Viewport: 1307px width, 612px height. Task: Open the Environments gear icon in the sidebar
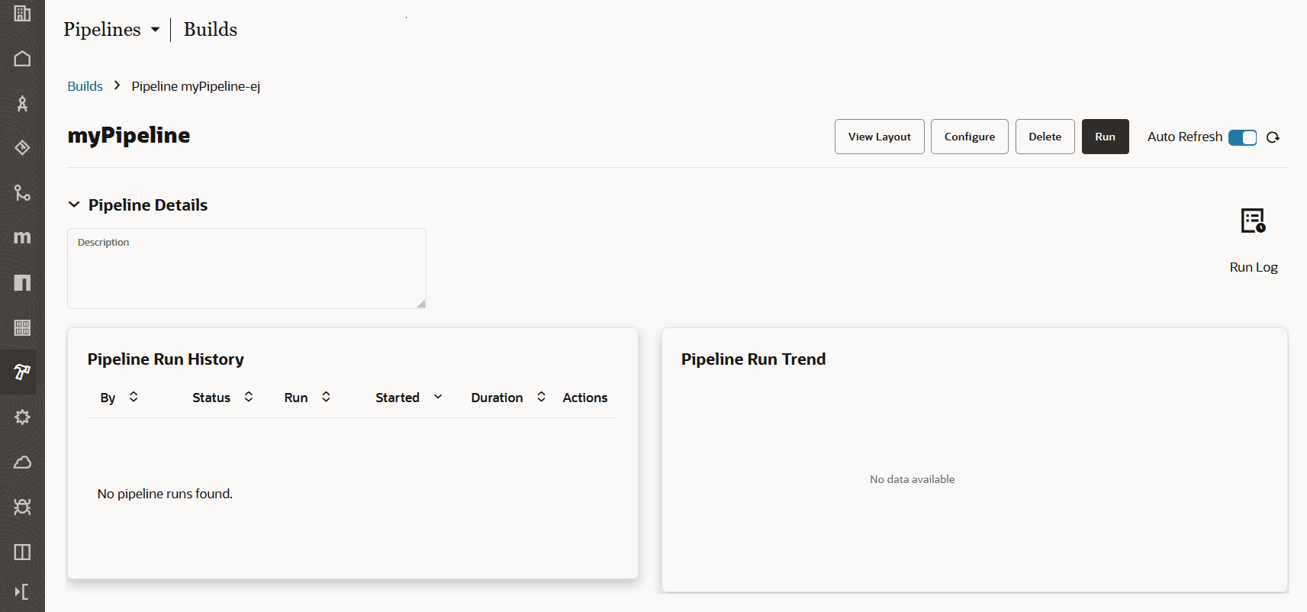pyautogui.click(x=22, y=417)
